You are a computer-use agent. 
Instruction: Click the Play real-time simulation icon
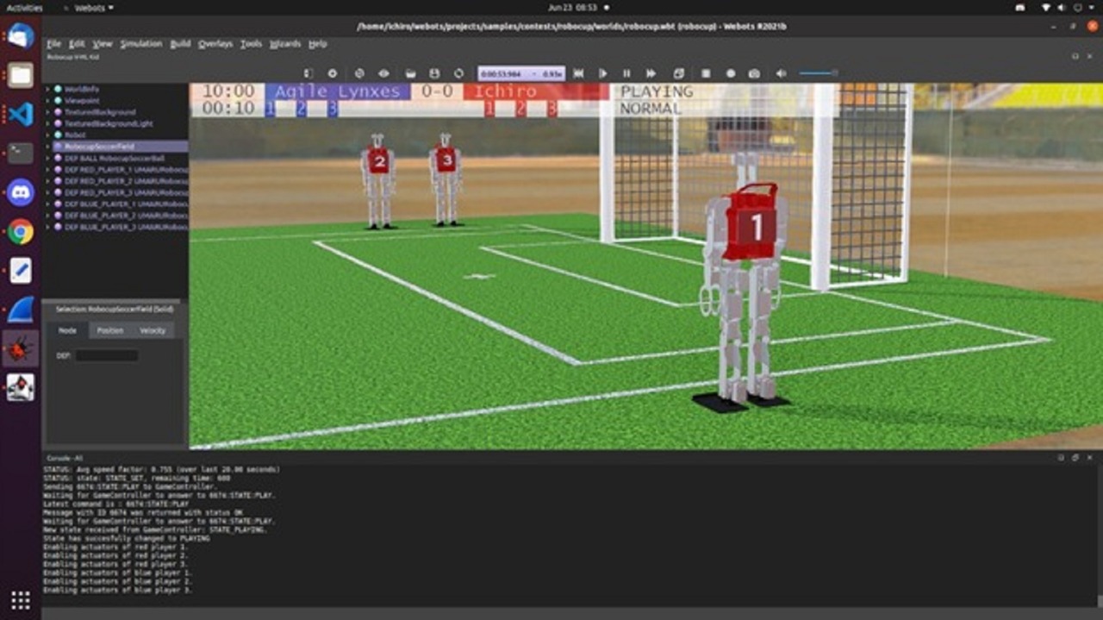603,73
